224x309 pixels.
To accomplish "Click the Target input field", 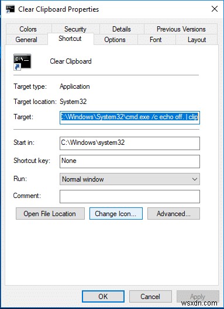I will (x=130, y=117).
